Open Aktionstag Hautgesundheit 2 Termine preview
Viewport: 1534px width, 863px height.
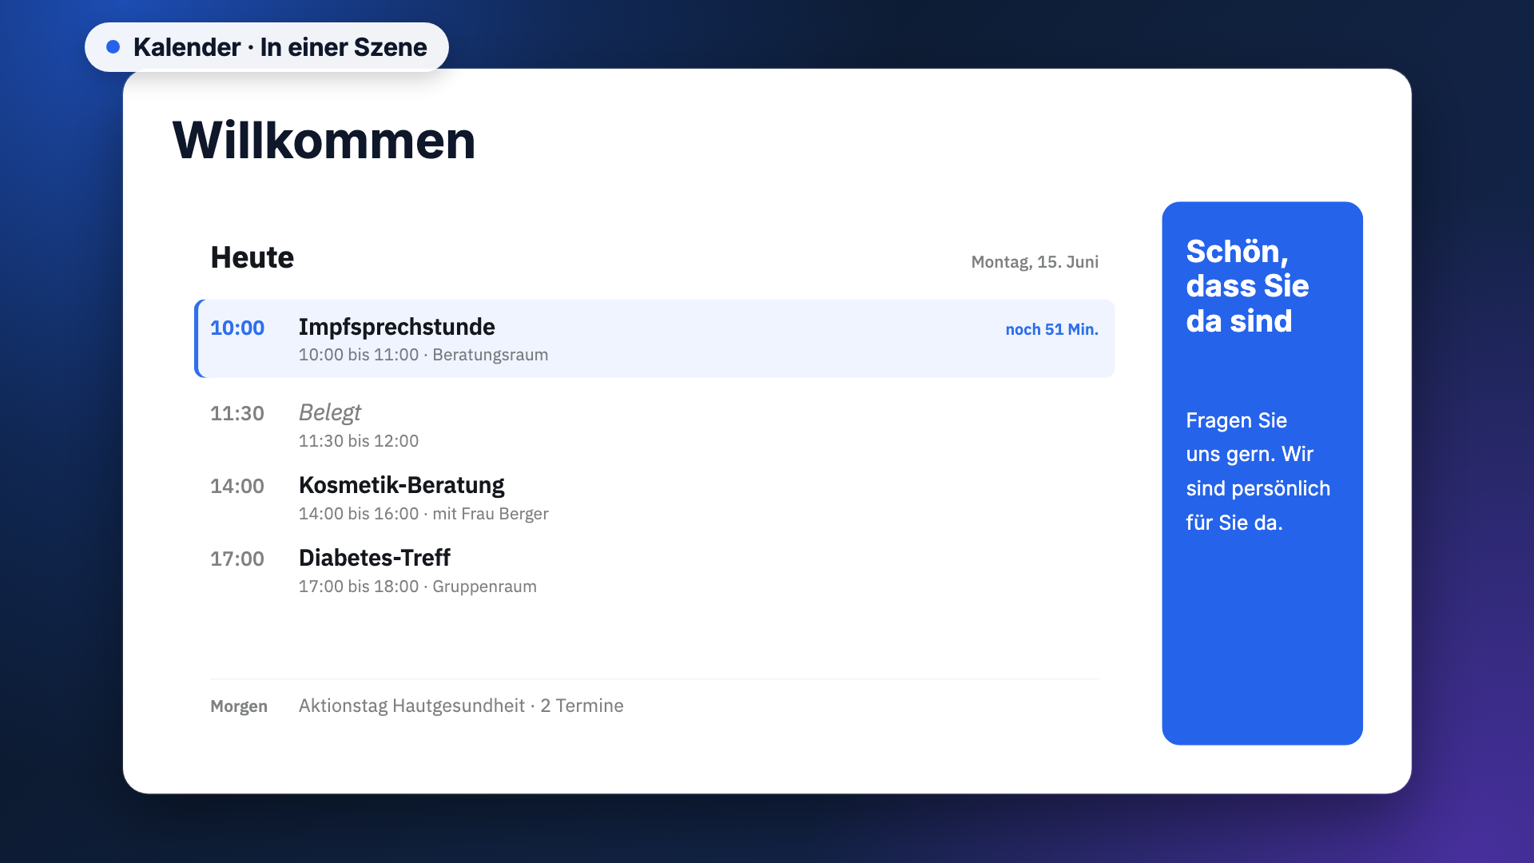click(461, 706)
